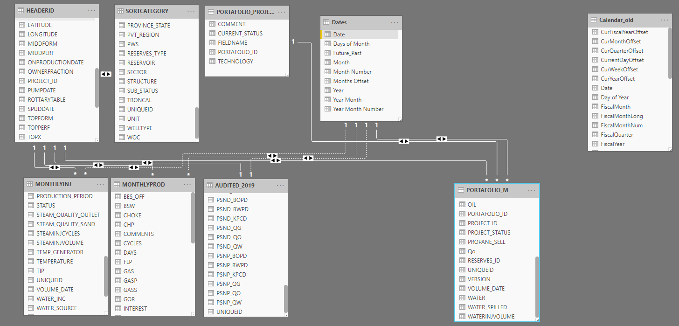679x326 pixels.
Task: Click the field icon next to FiscalQuarter
Action: 595,134
